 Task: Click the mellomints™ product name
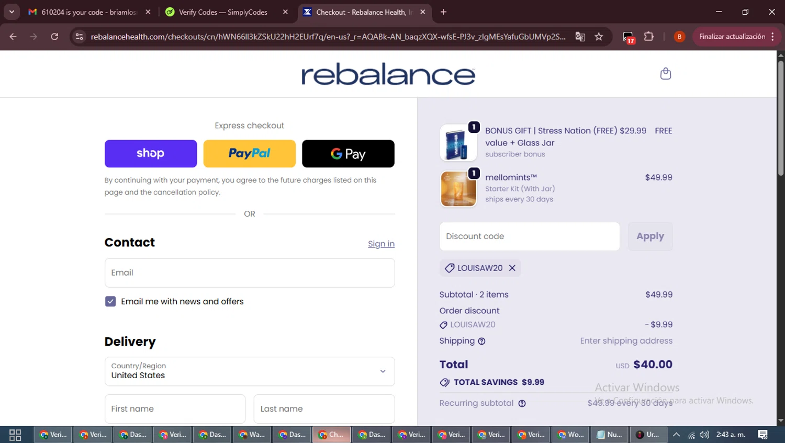tap(511, 177)
